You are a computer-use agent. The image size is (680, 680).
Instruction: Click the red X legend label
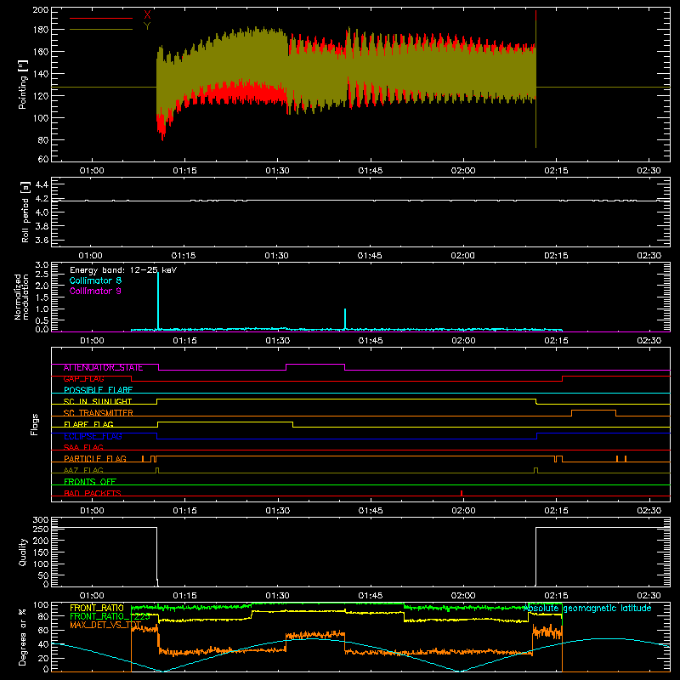[147, 15]
